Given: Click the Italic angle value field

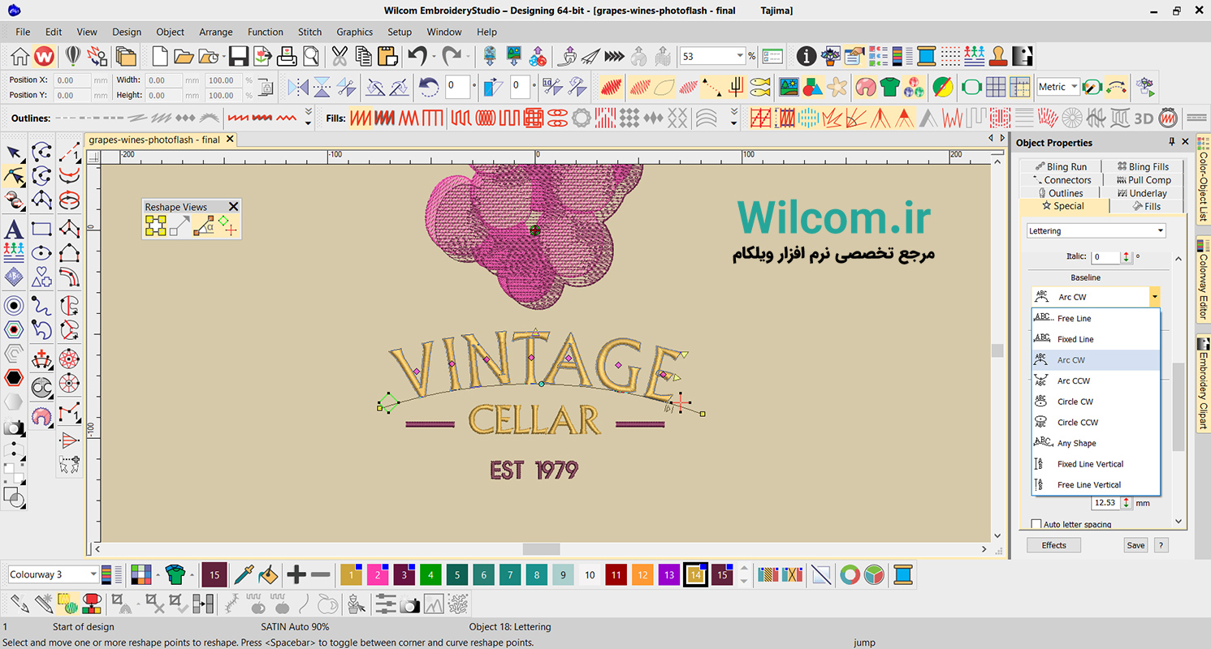Looking at the screenshot, I should pyautogui.click(x=1105, y=257).
